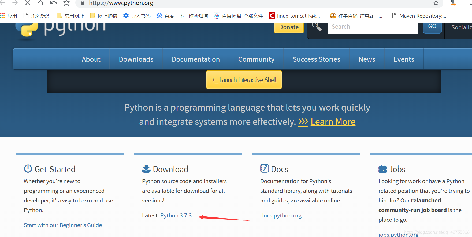The image size is (472, 237).
Task: Click the GO search button
Action: (432, 28)
